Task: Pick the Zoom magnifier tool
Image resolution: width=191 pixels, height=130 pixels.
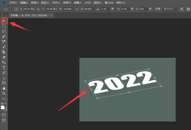Action: 4,93
